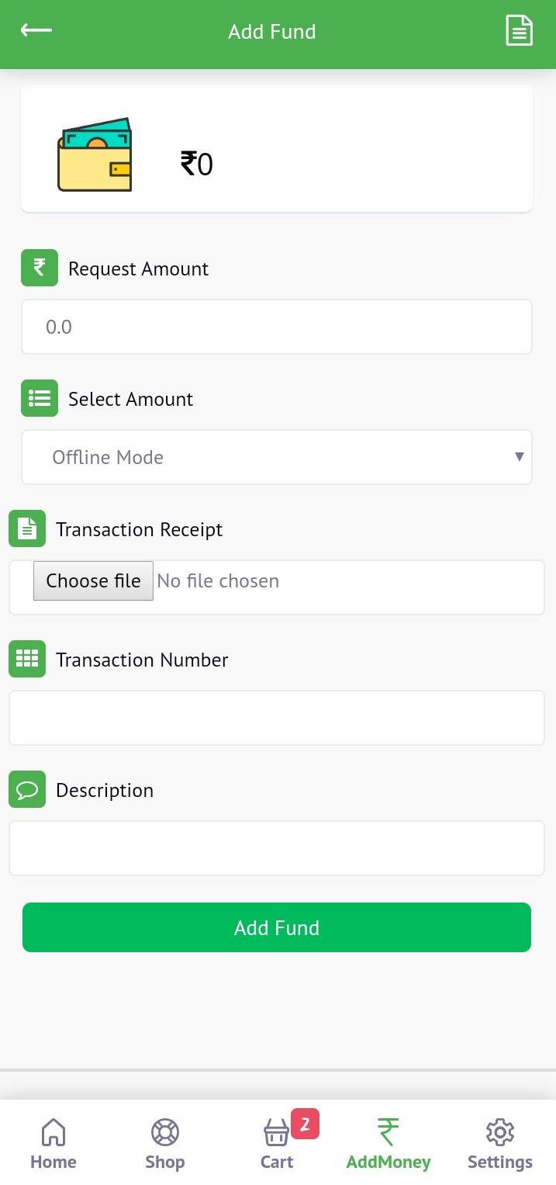Select the AddMoney tab
Image resolution: width=556 pixels, height=1185 pixels.
tap(389, 1144)
